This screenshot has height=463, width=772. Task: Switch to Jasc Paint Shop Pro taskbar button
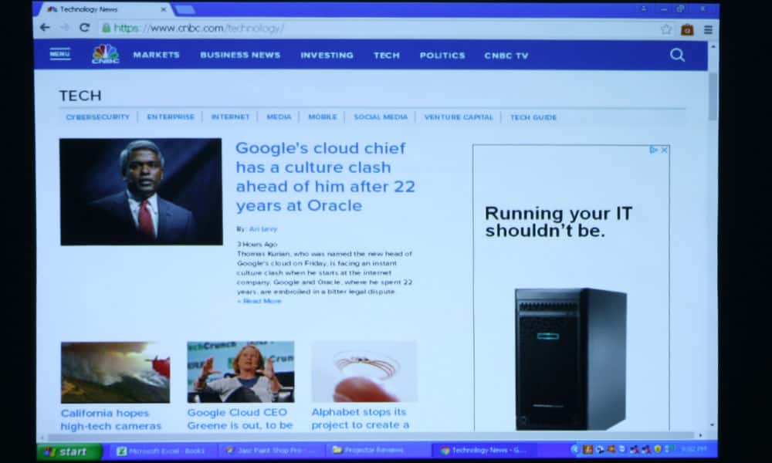270,450
